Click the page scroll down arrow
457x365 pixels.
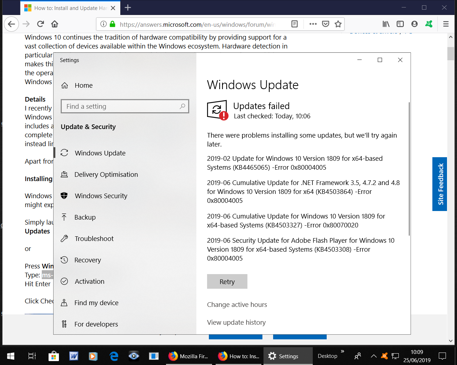tap(451, 340)
